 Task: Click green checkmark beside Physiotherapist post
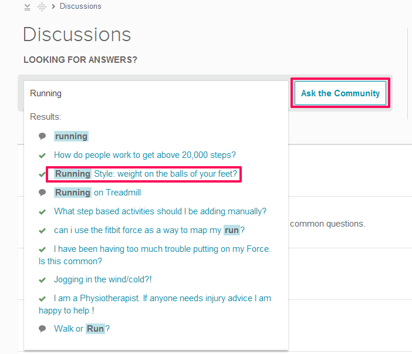tap(42, 299)
